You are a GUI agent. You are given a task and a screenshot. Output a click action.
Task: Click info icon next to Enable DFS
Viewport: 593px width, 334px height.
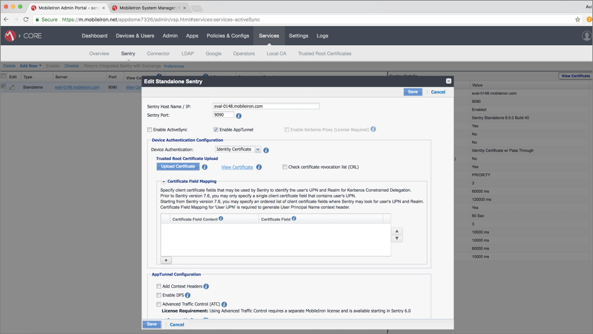[188, 295]
